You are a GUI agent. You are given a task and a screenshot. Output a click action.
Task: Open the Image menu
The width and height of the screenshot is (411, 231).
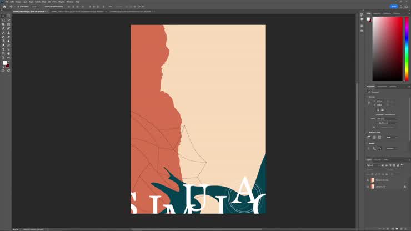pyautogui.click(x=18, y=2)
